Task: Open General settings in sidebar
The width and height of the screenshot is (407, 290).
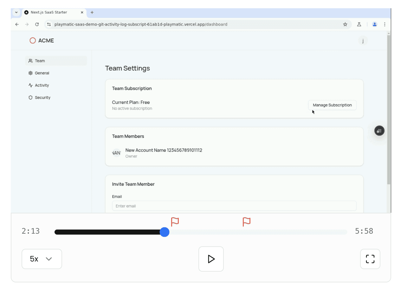Action: [x=56, y=73]
